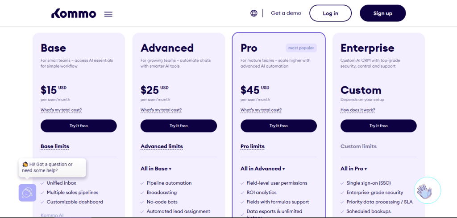Viewport: 457px width, 218px height.
Task: Expand the Base limits section
Action: (55, 146)
